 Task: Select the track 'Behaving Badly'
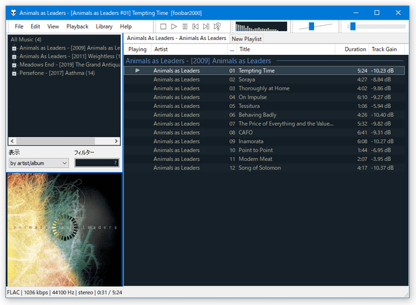(264, 115)
